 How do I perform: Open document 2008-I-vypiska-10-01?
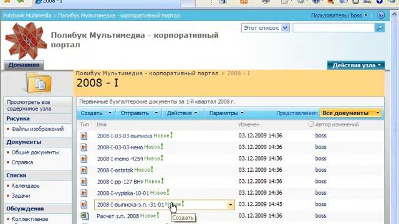pyautogui.click(x=123, y=193)
